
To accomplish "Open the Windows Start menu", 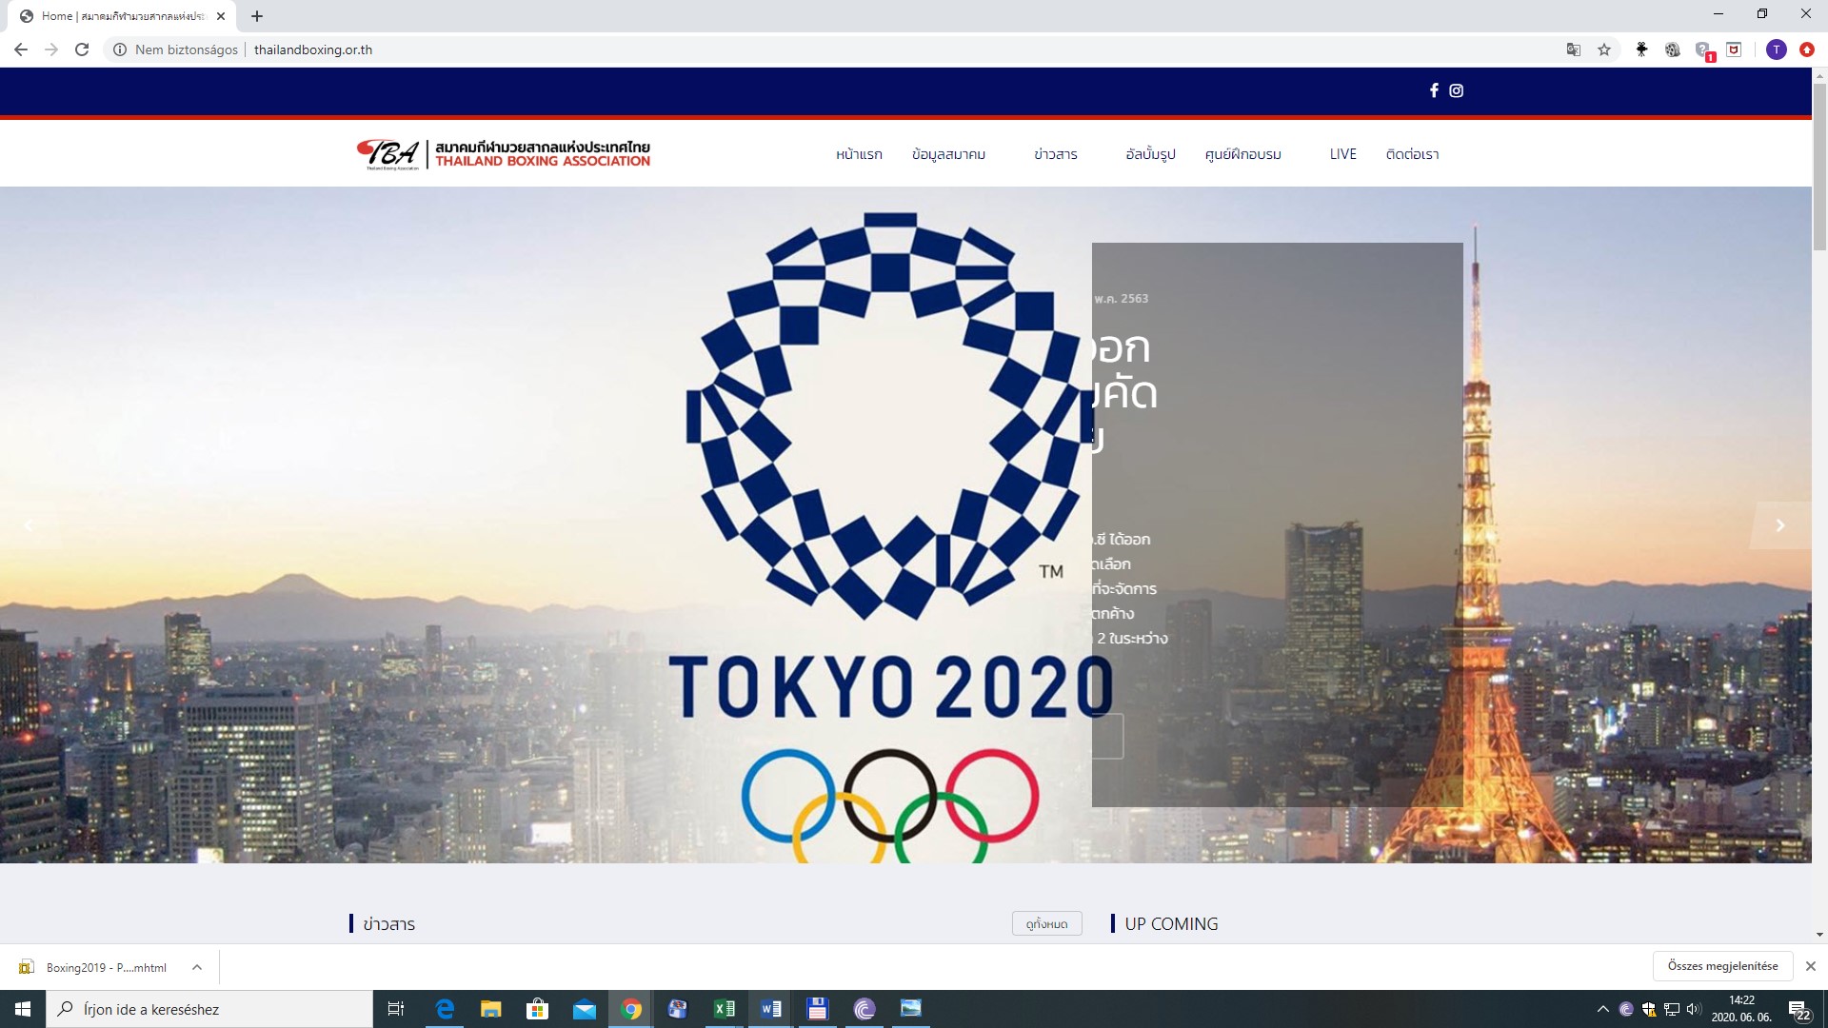I will pos(23,1009).
